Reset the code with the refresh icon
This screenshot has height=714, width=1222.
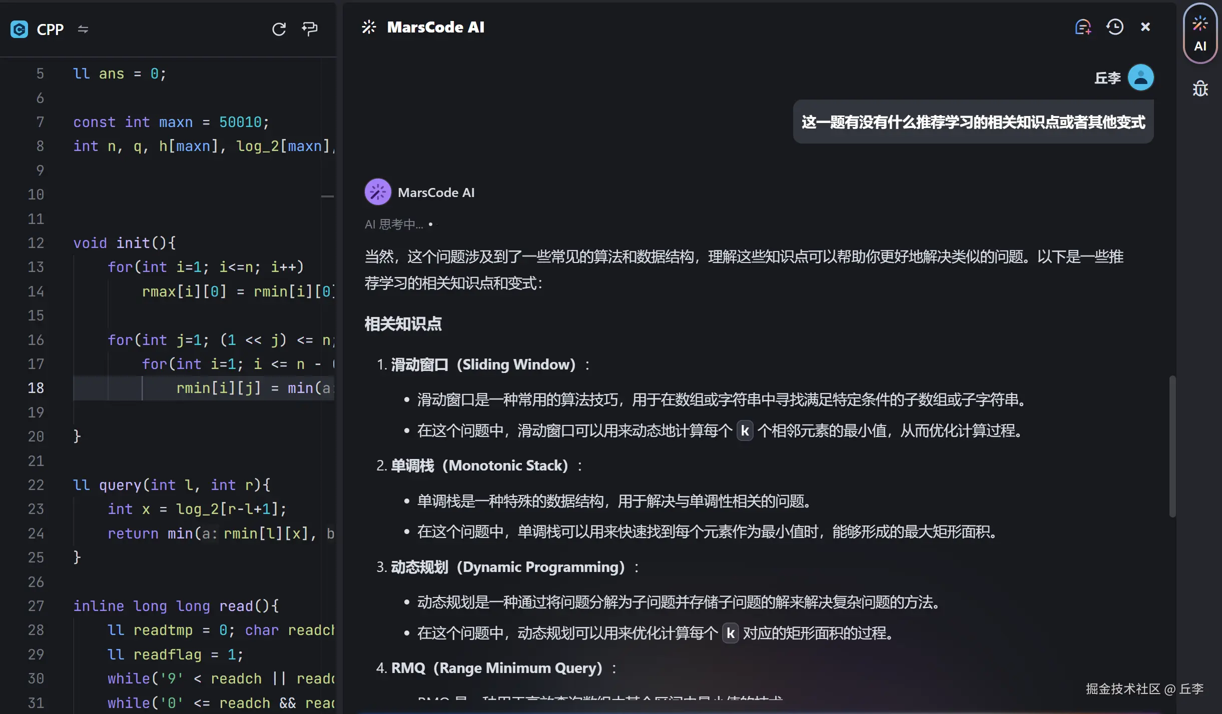pos(279,29)
